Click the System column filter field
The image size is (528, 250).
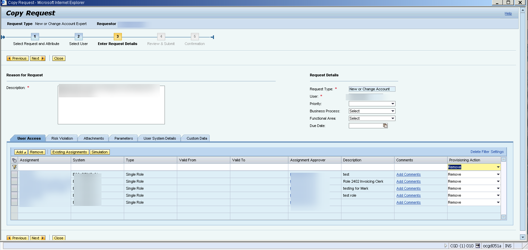pyautogui.click(x=97, y=167)
